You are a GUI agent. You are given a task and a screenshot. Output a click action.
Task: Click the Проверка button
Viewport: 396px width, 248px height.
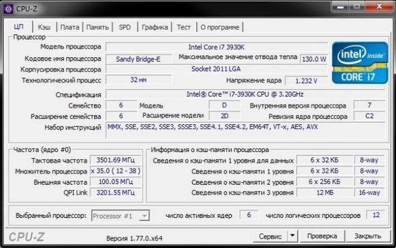pyautogui.click(x=322, y=236)
